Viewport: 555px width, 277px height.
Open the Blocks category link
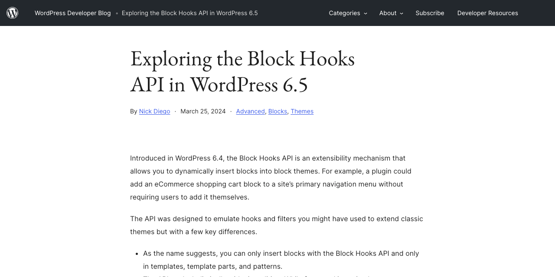click(x=277, y=111)
